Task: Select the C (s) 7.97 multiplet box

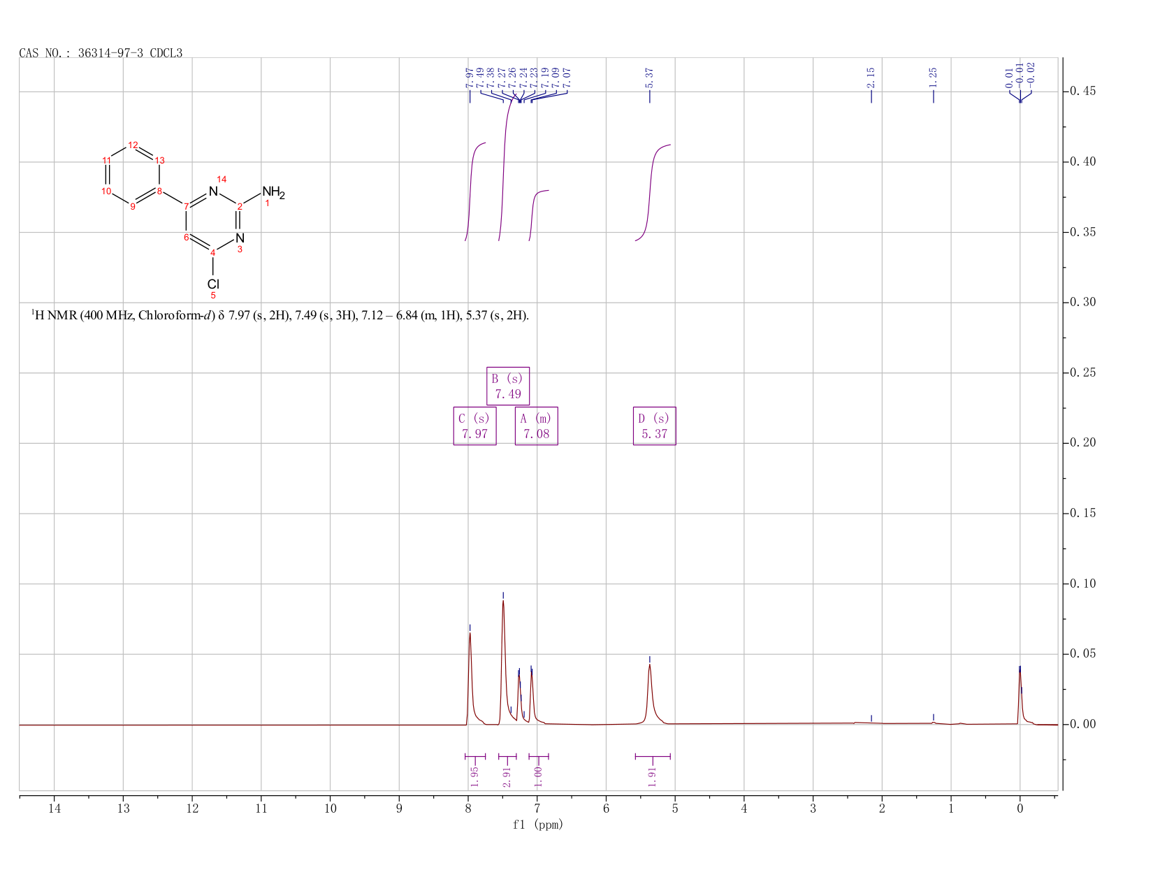Action: pos(474,426)
